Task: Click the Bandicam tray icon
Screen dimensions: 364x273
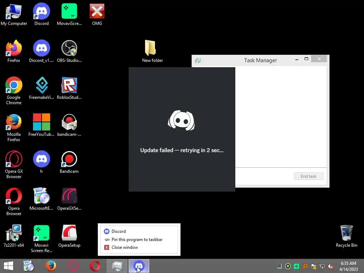Action: (288, 266)
